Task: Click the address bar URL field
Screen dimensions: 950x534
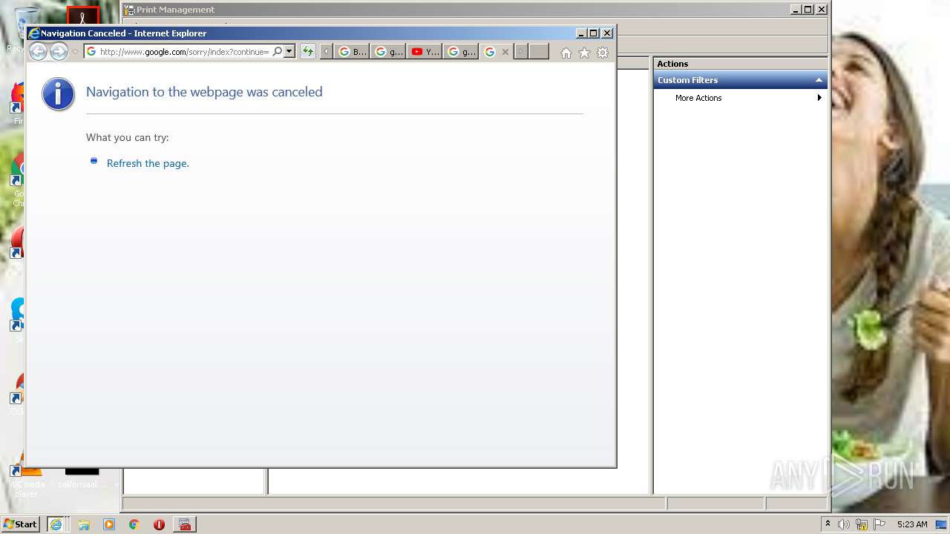Action: (x=184, y=52)
